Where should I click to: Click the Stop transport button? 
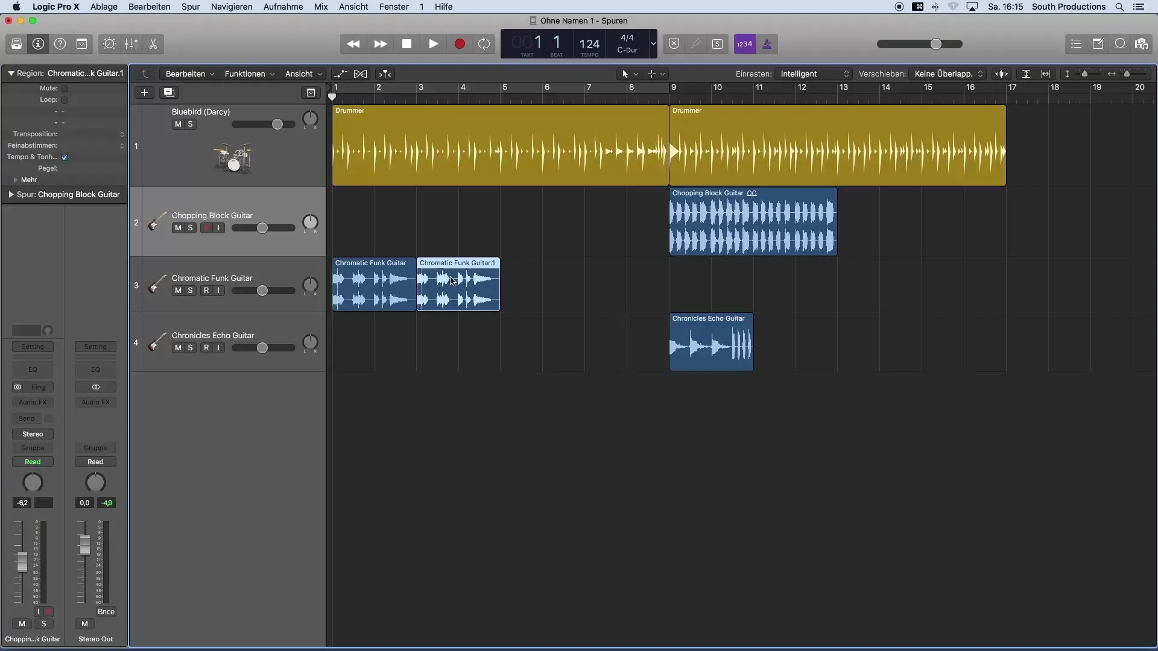(407, 44)
